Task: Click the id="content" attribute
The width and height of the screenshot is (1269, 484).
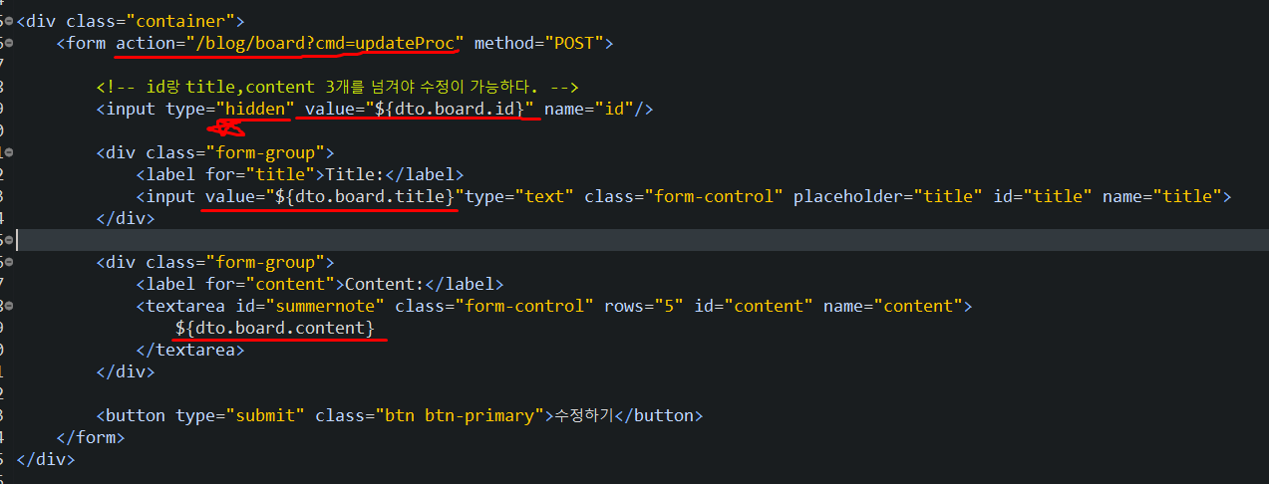Action: (754, 306)
